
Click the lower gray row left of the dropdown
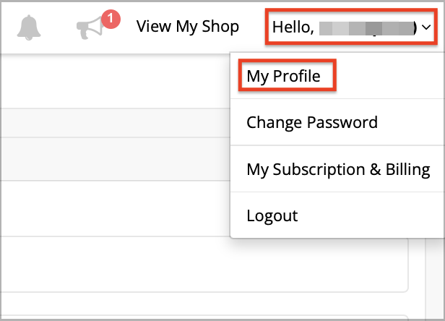coord(115,159)
